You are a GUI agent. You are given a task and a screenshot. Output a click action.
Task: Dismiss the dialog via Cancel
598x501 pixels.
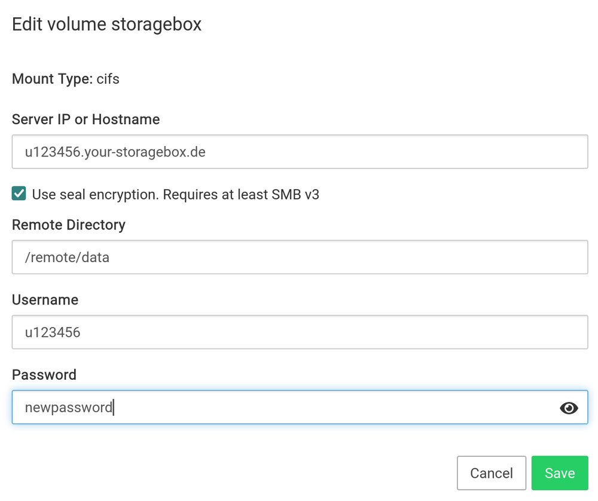[x=491, y=472]
